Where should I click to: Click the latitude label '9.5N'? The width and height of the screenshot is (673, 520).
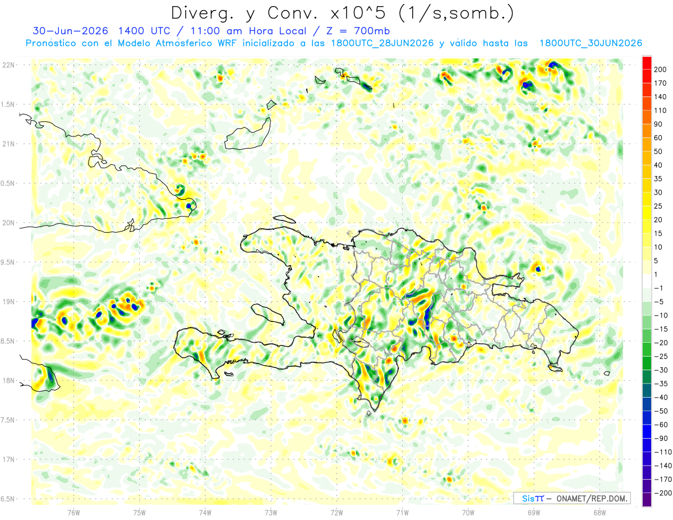(x=8, y=263)
